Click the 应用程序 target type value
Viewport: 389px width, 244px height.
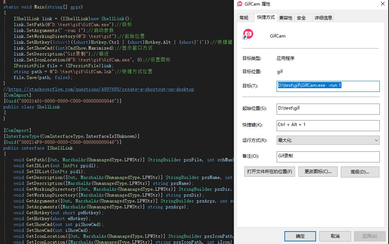(285, 58)
